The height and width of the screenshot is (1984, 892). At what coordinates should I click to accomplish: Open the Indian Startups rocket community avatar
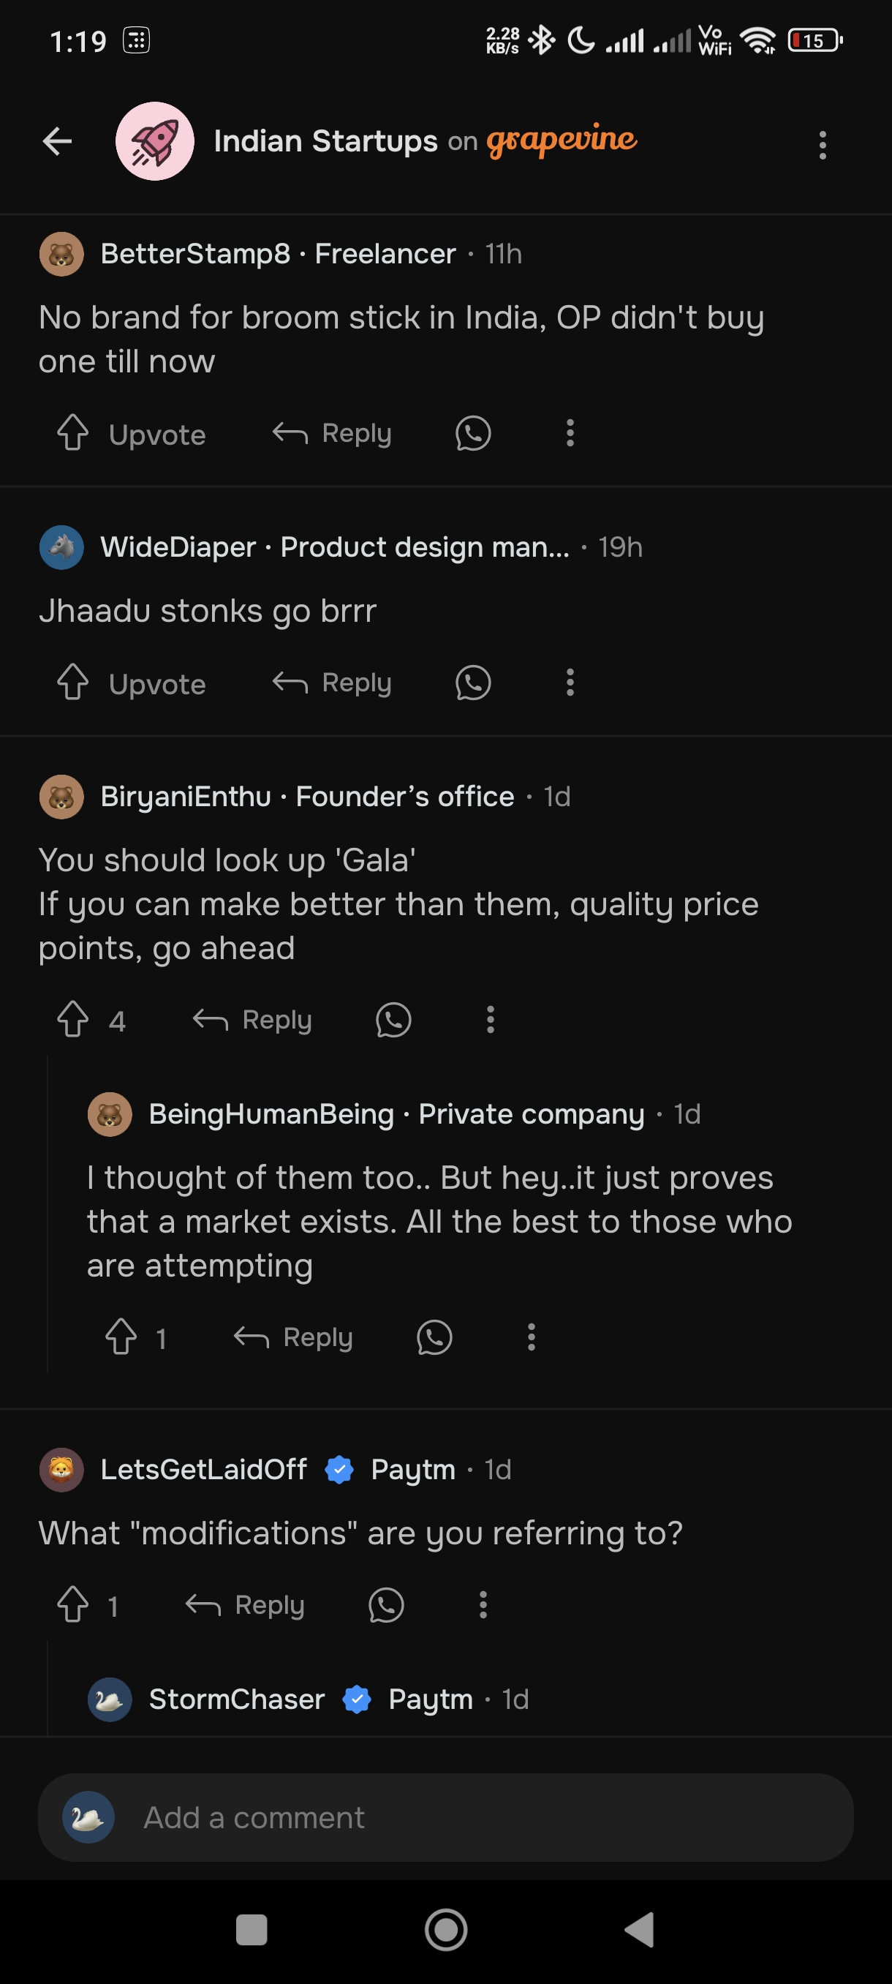155,142
